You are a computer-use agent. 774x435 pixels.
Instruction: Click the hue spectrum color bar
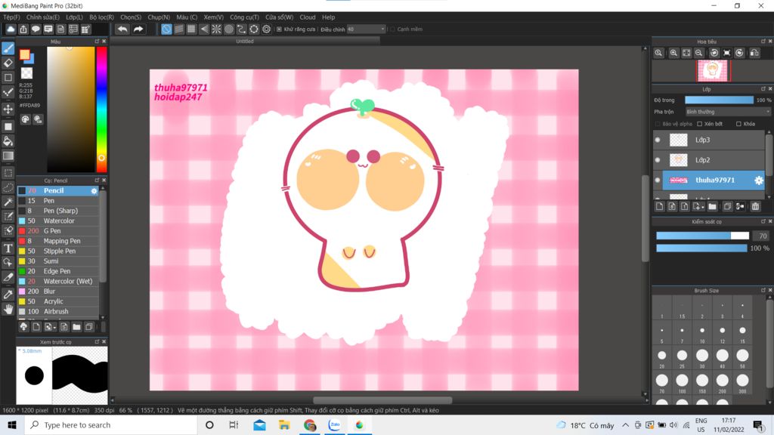(101, 109)
